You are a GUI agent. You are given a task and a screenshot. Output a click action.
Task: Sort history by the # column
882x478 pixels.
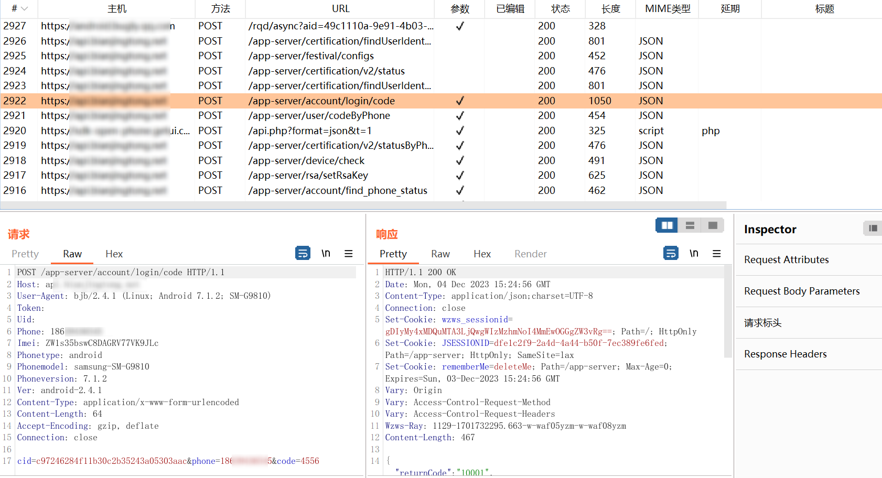pos(19,9)
